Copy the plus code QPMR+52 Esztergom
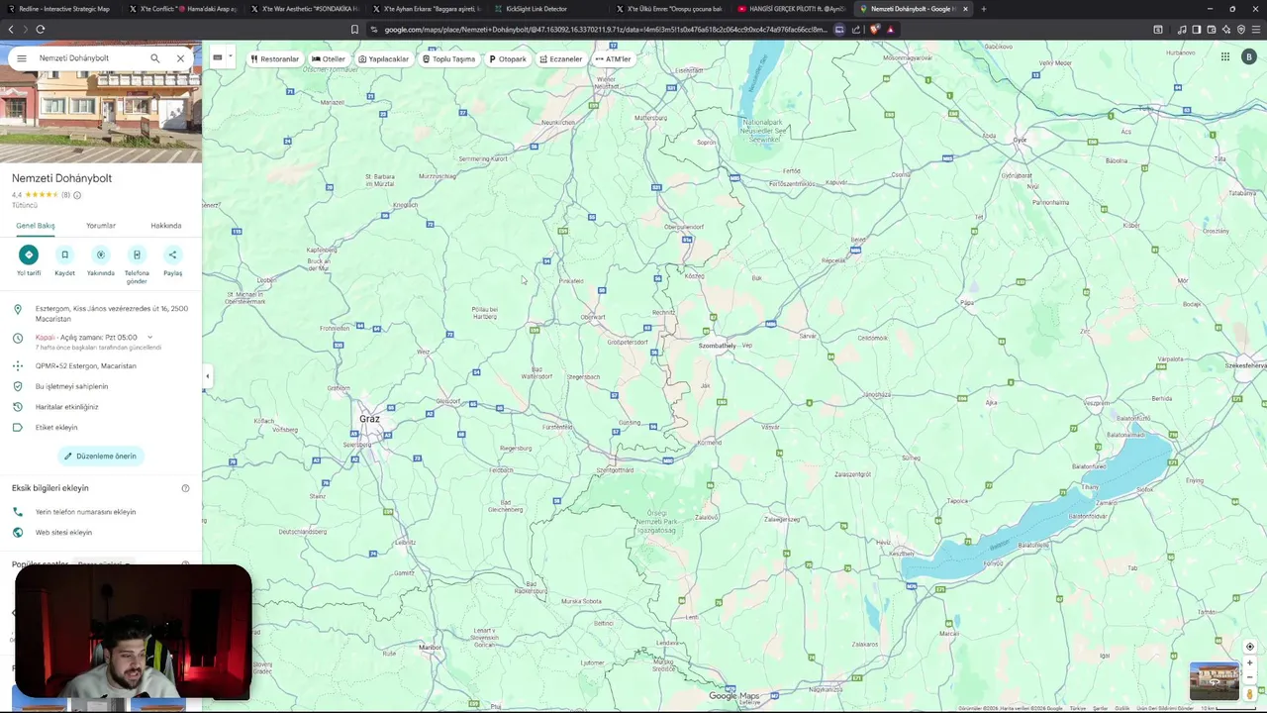Image resolution: width=1267 pixels, height=713 pixels. tap(101, 365)
